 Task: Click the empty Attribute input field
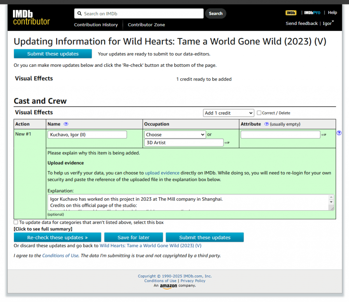point(280,135)
